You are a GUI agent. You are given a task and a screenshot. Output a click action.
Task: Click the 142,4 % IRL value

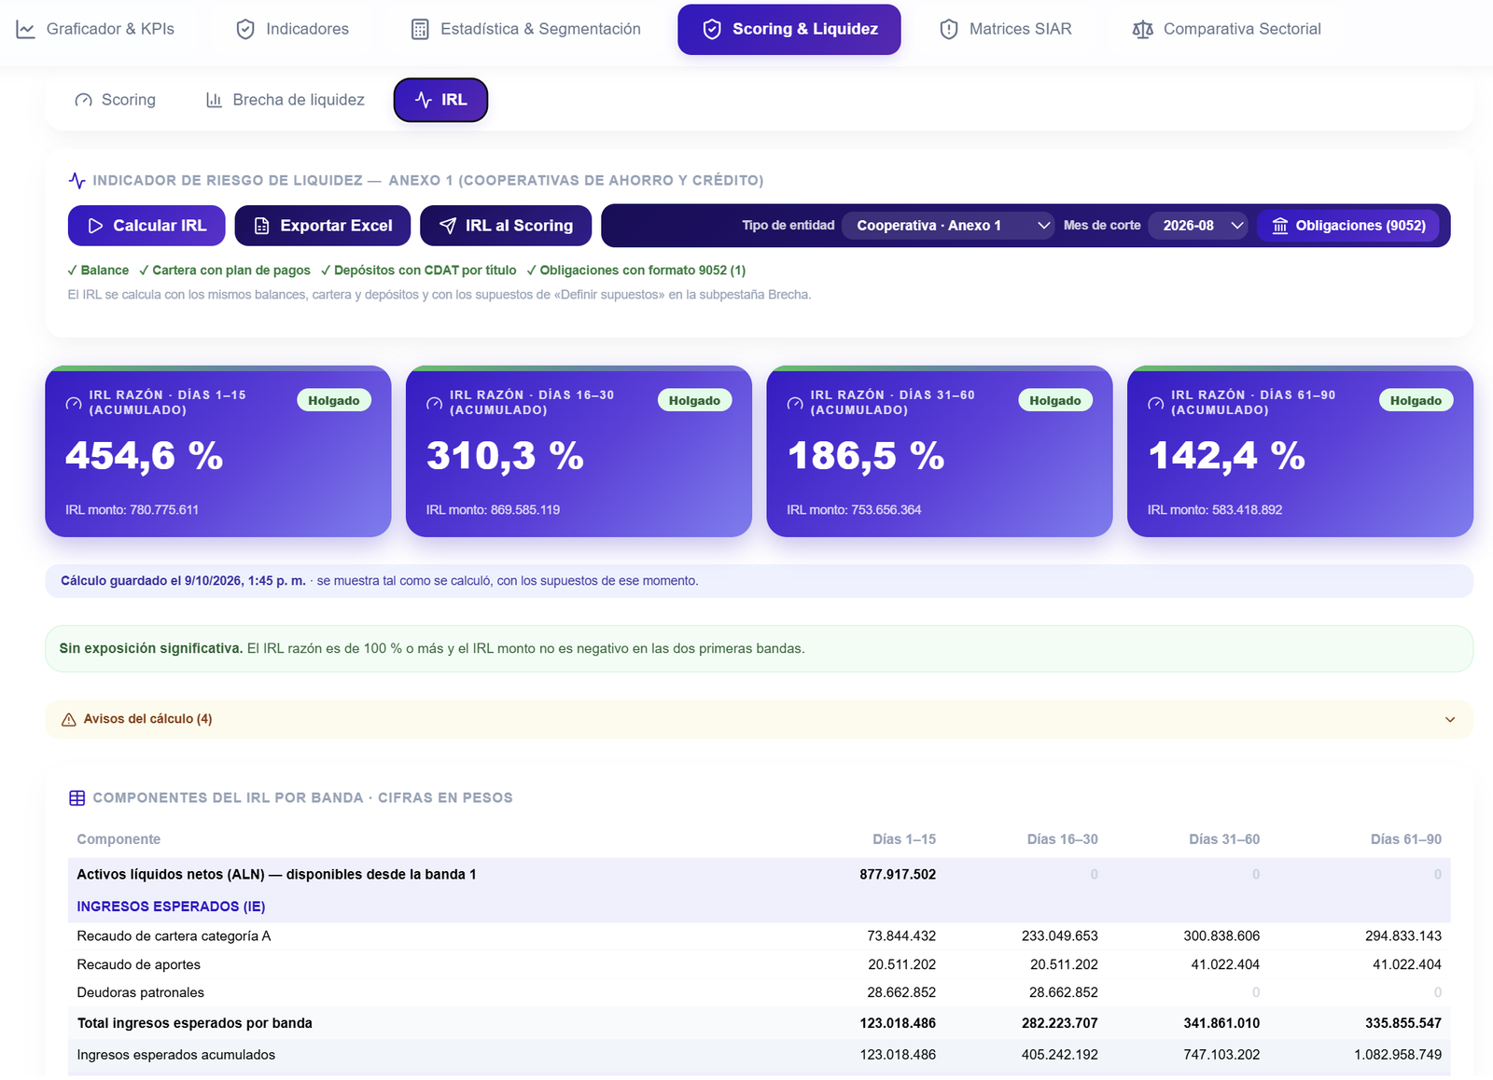click(1227, 456)
